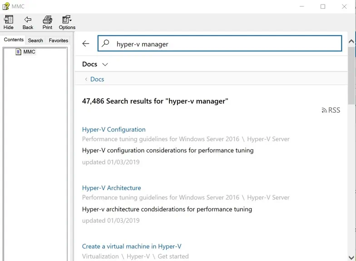This screenshot has width=356, height=261.
Task: Click the search magnifier icon
Action: pyautogui.click(x=106, y=43)
